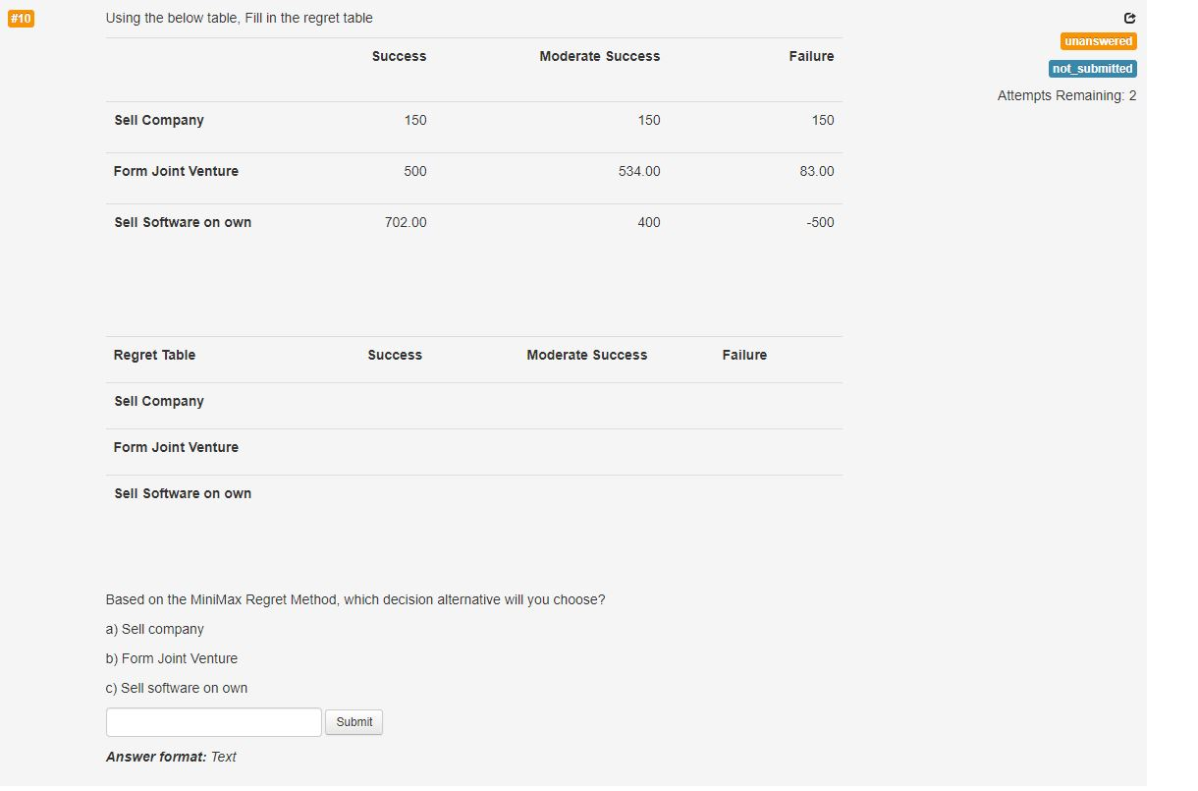
Task: Click the 'Moderate Success' header of payoff table
Action: [x=600, y=56]
